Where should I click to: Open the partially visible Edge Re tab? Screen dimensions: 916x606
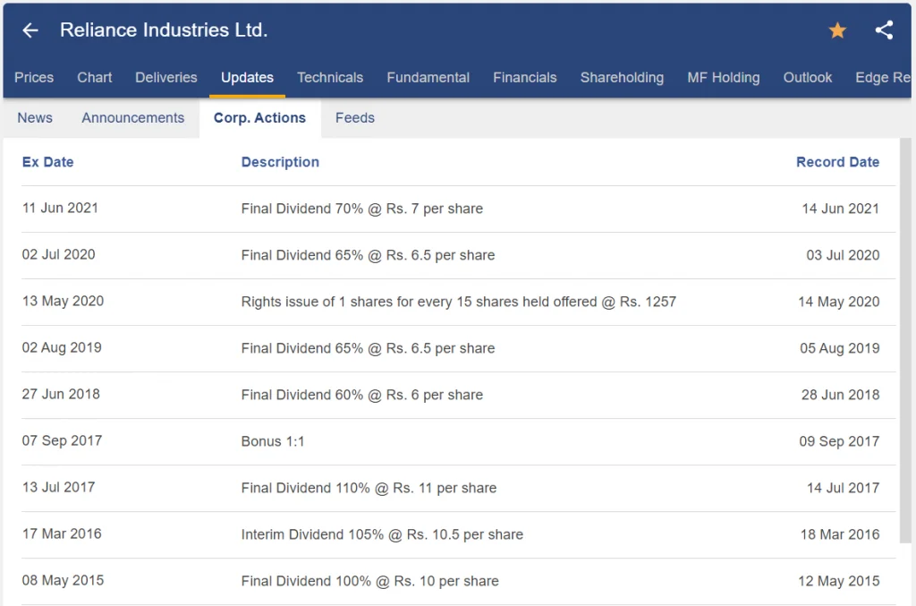(x=882, y=78)
